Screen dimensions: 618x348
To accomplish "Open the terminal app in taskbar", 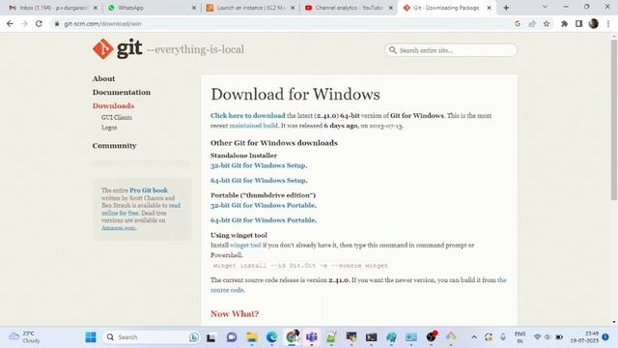I will 371,337.
